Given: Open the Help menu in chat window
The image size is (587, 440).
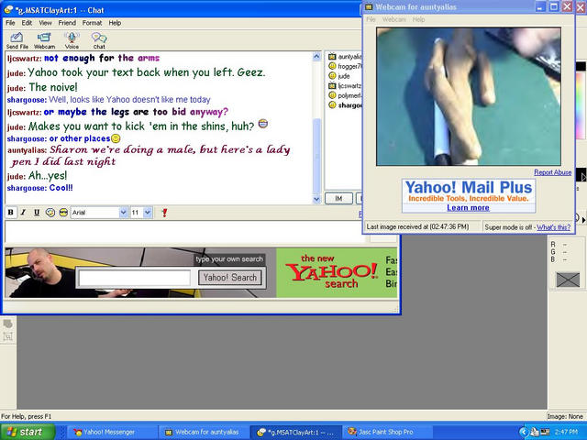Looking at the screenshot, I should click(x=115, y=23).
